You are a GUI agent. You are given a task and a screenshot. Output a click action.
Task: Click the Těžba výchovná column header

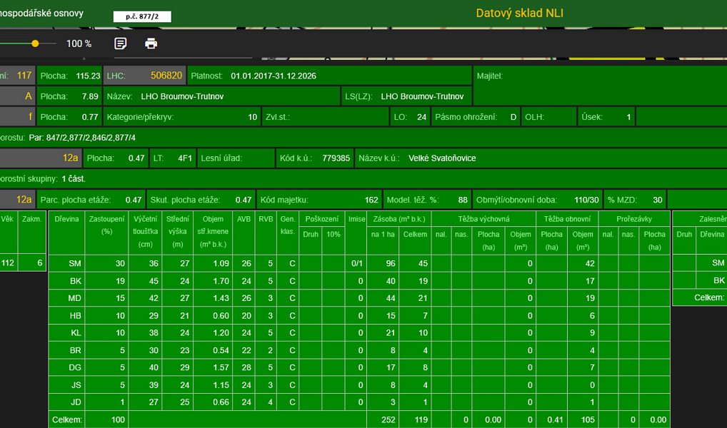(483, 219)
